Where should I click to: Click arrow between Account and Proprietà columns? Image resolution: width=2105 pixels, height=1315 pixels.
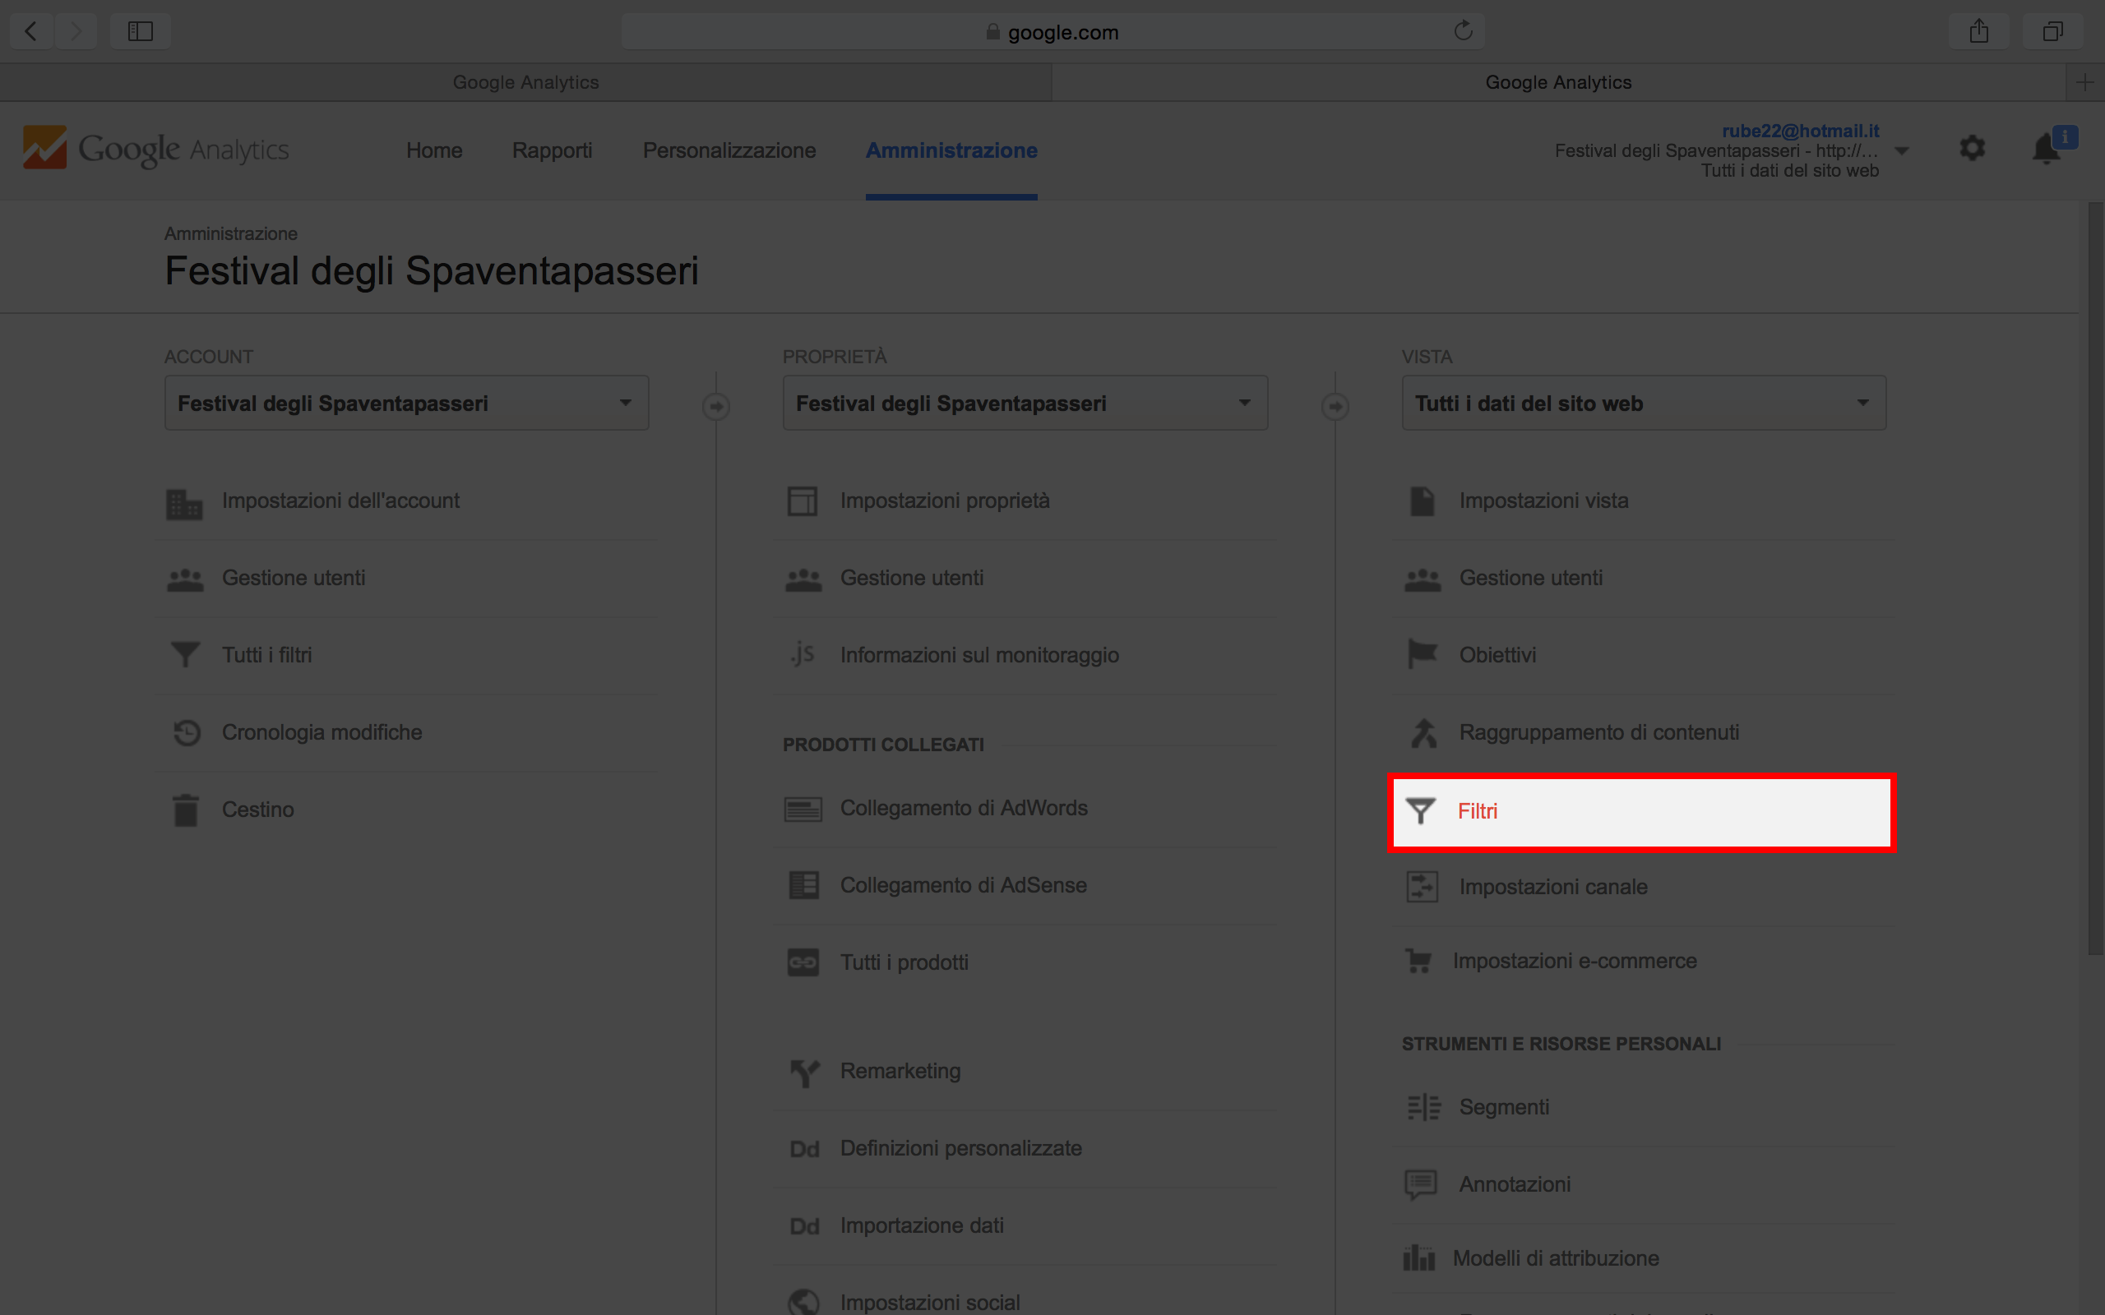click(x=716, y=406)
